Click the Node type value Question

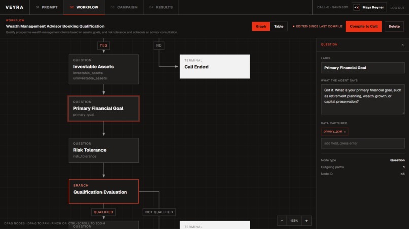pos(397,160)
